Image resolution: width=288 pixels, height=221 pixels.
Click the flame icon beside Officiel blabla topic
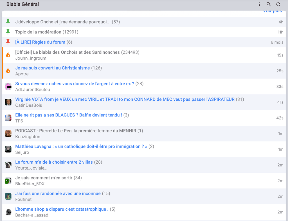click(x=8, y=55)
